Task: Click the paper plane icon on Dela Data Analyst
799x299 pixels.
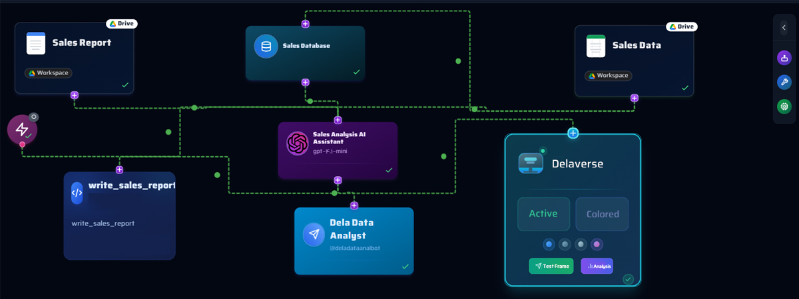Action: tap(314, 234)
